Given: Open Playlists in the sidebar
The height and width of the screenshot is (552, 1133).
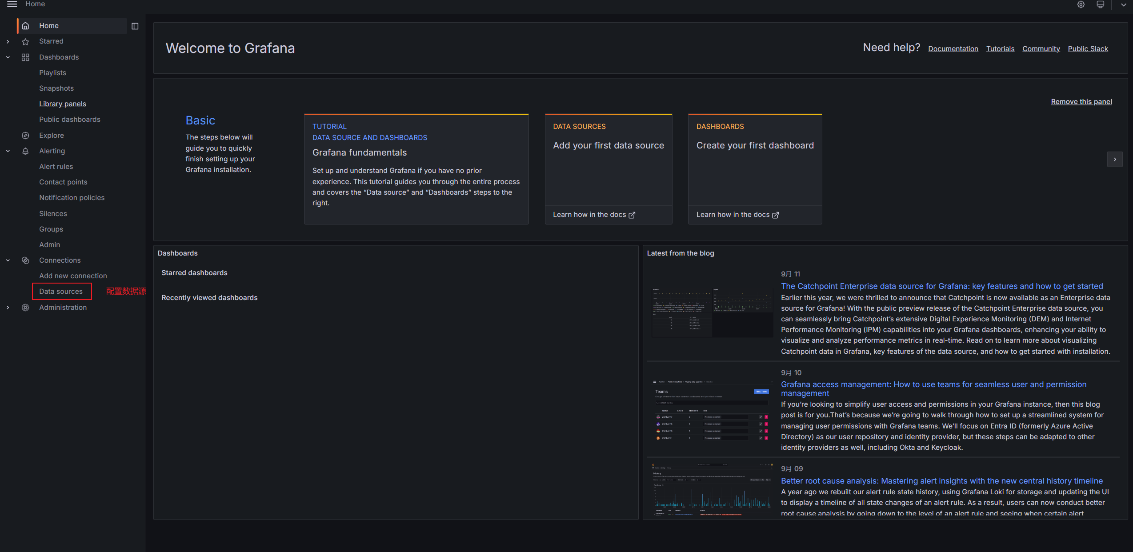Looking at the screenshot, I should [52, 73].
